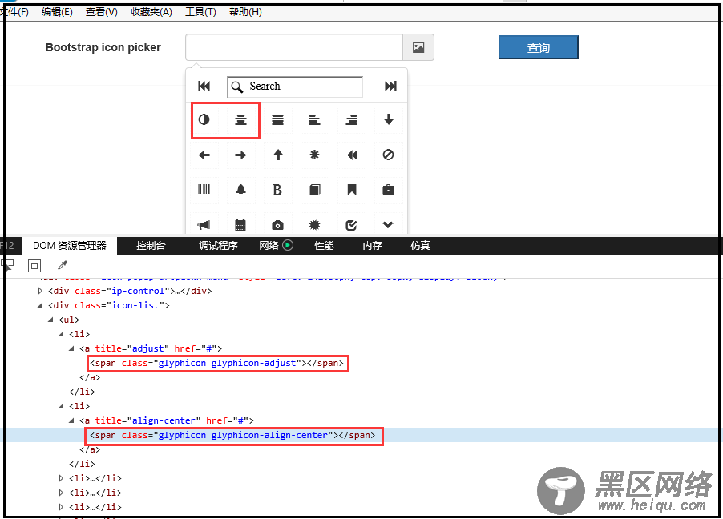723x519 pixels.
Task: Toggle the DOM box highlighting icon
Action: pos(34,265)
